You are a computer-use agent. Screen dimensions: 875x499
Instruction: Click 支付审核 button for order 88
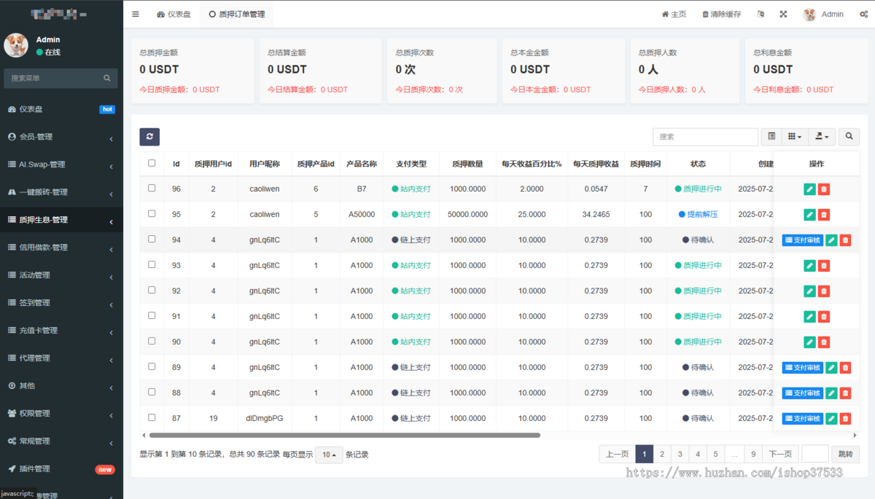pyautogui.click(x=802, y=393)
